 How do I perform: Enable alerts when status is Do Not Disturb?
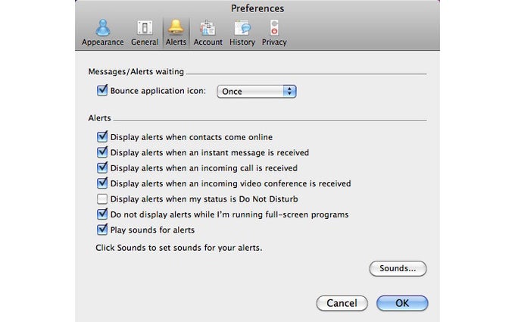(x=102, y=199)
